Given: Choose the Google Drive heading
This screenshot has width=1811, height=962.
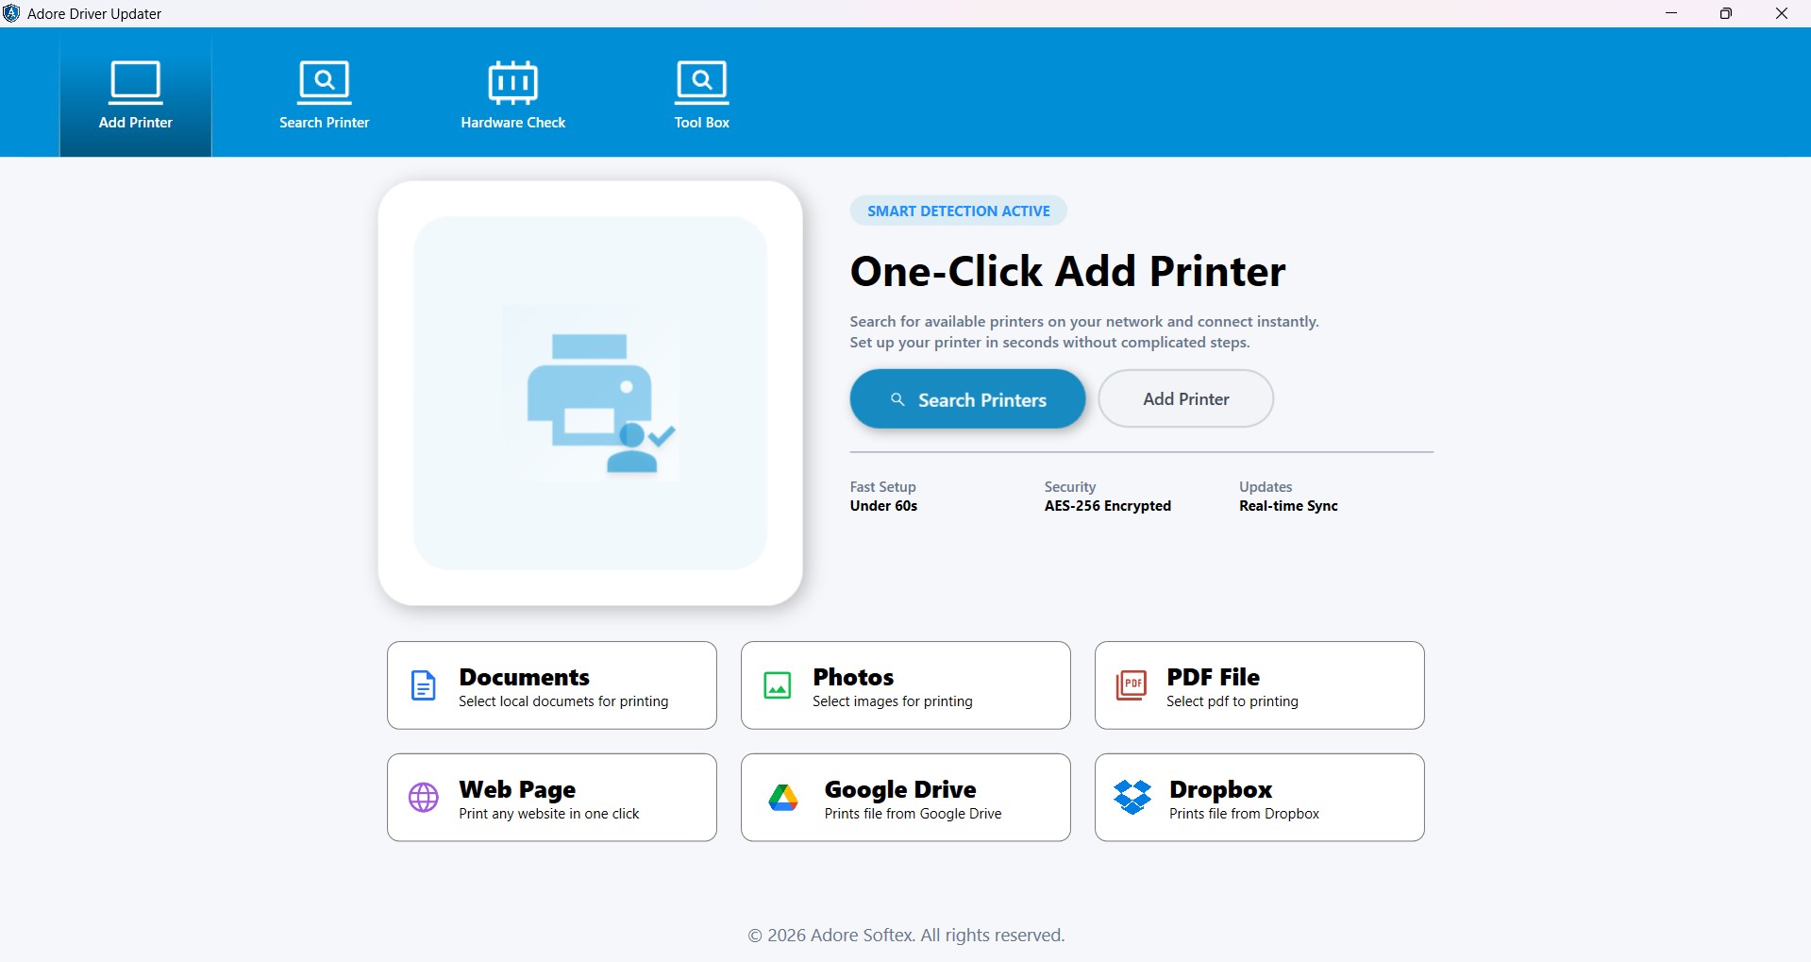Looking at the screenshot, I should (x=900, y=789).
